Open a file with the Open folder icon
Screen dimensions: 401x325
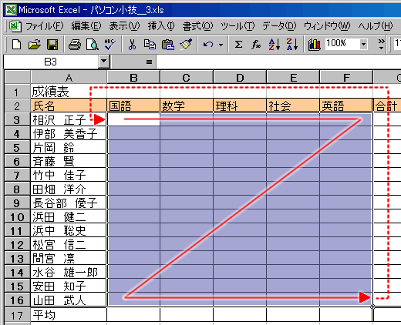pyautogui.click(x=35, y=45)
